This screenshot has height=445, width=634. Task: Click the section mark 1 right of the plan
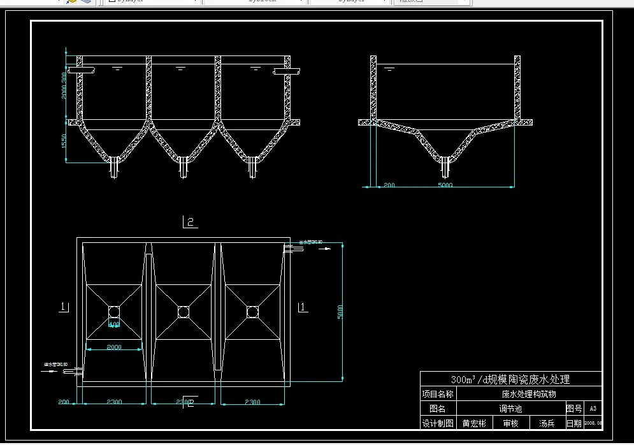303,307
